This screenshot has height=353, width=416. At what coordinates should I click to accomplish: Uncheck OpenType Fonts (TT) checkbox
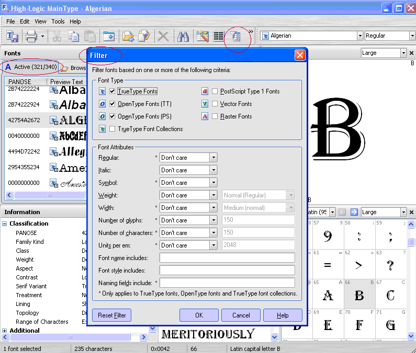pyautogui.click(x=112, y=104)
